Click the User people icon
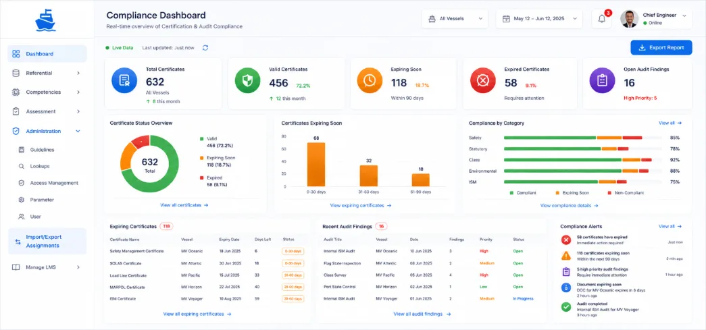The width and height of the screenshot is (706, 330). coord(21,217)
